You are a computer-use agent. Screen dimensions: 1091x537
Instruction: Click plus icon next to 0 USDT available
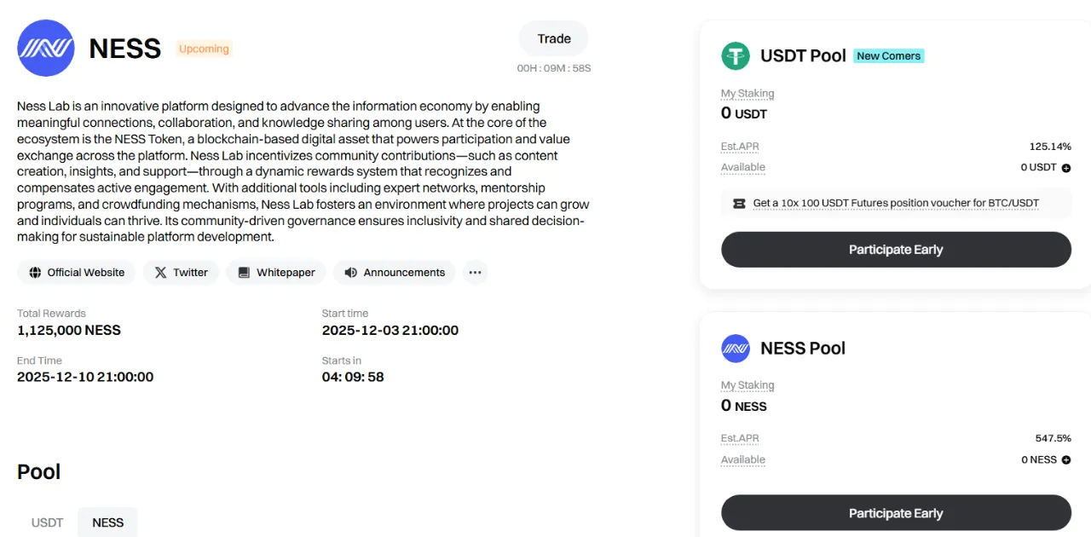(1066, 168)
